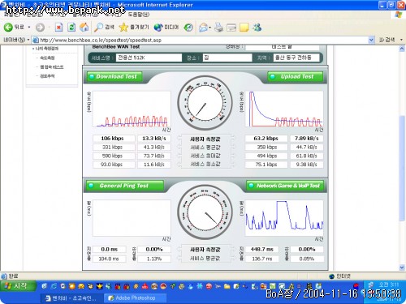
Task: Click the IE Back arrow button
Action: 14,27
